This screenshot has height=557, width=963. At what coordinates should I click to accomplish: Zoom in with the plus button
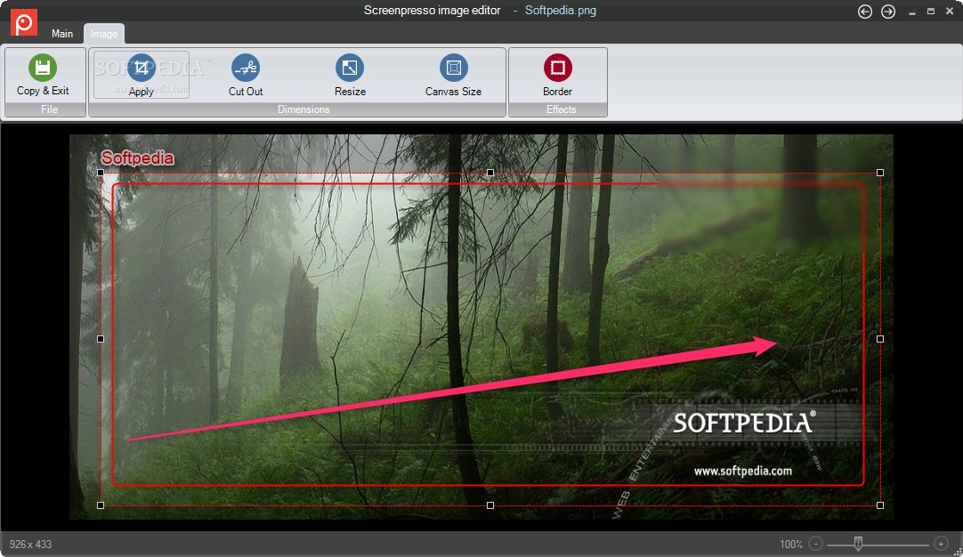[940, 544]
